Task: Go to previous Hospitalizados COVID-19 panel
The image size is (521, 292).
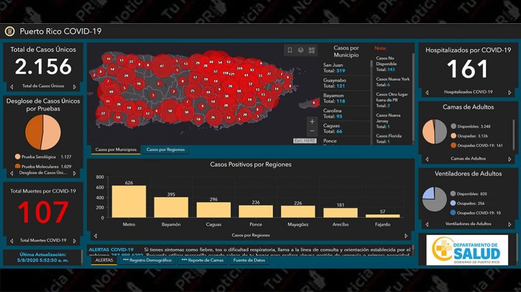Action: click(x=427, y=92)
